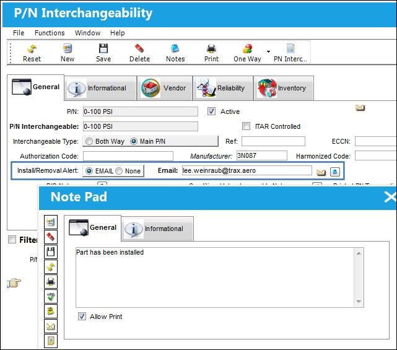
Task: Select EMAIL for Install/Removal Alert
Action: click(x=89, y=171)
